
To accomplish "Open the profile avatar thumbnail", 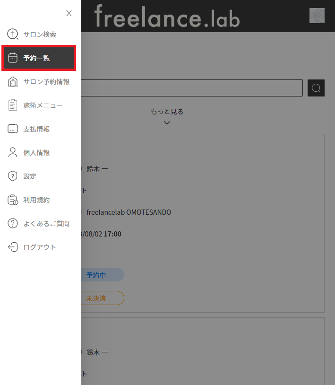I will pos(317,16).
